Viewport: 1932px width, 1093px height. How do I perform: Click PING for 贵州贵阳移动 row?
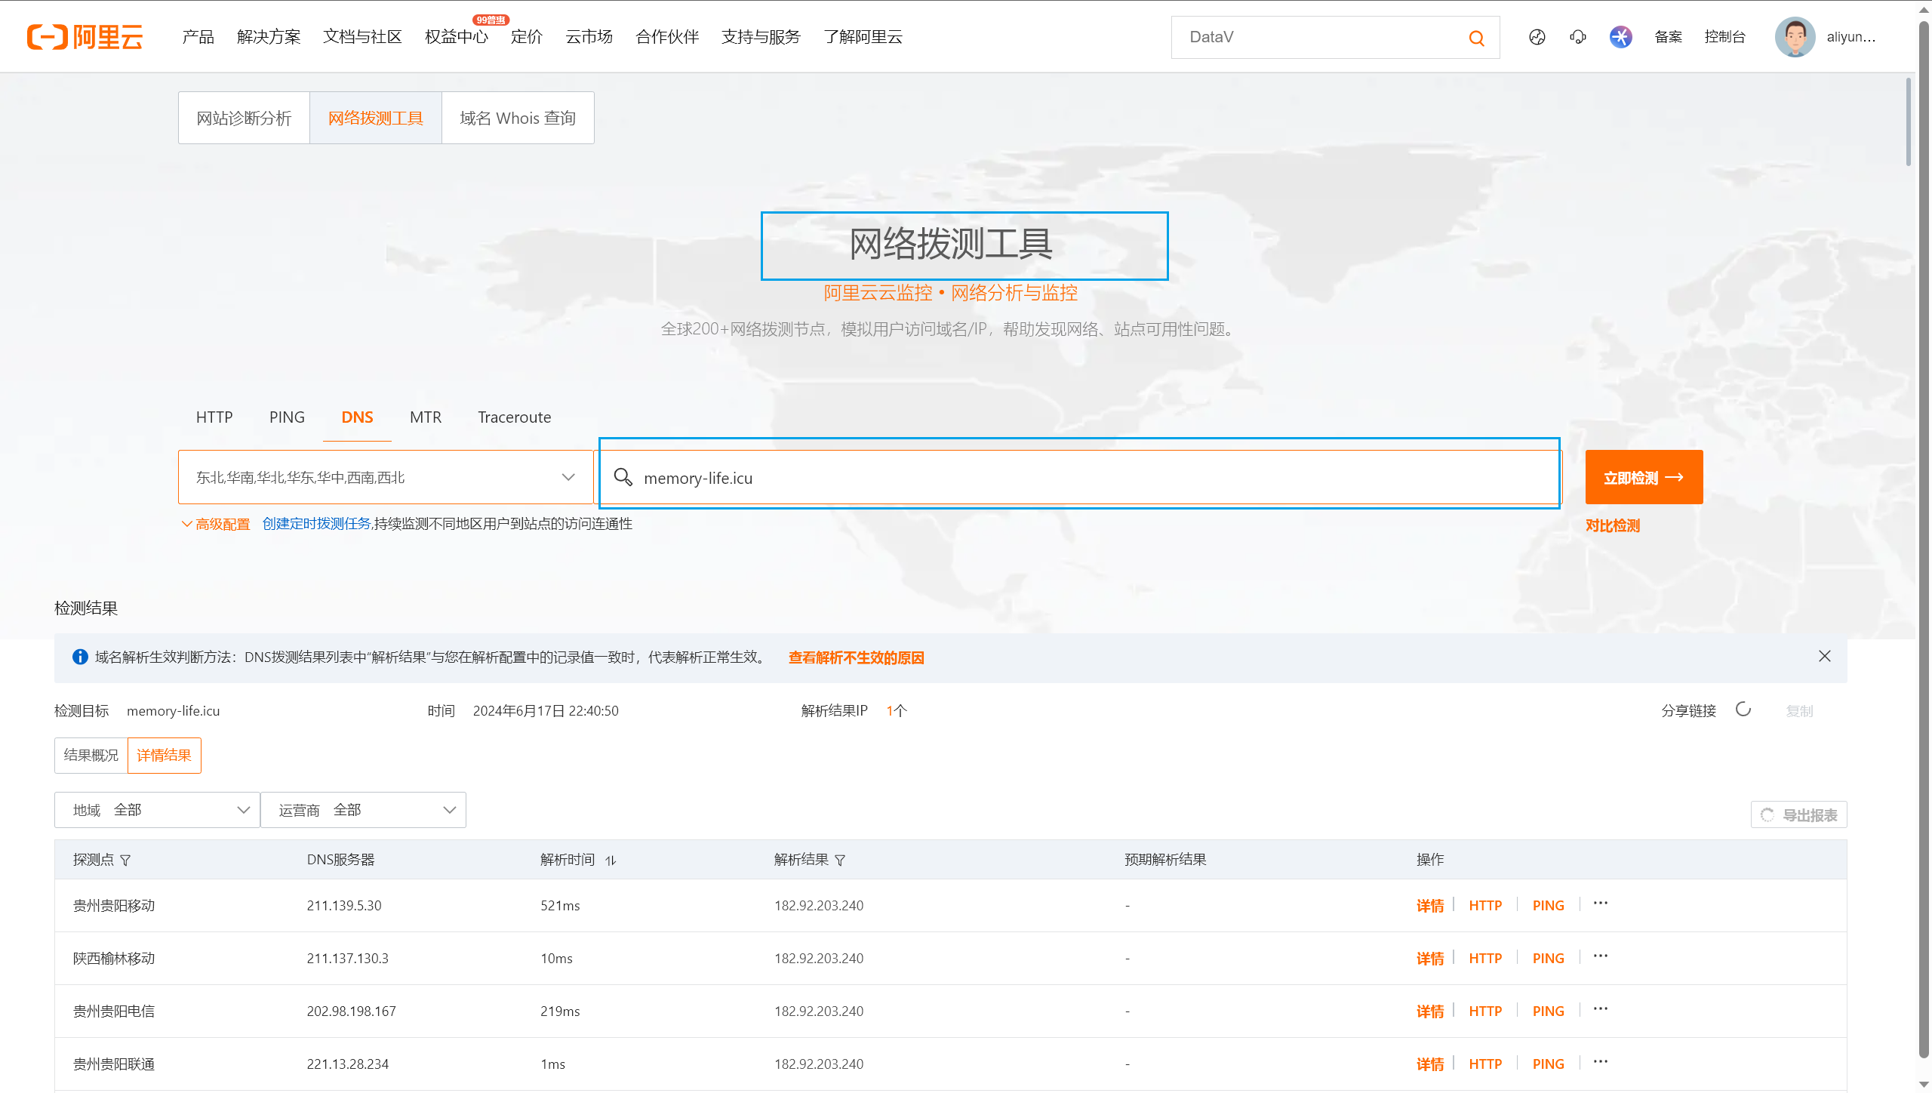point(1548,906)
